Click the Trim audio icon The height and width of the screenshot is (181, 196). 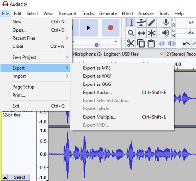pos(161,44)
